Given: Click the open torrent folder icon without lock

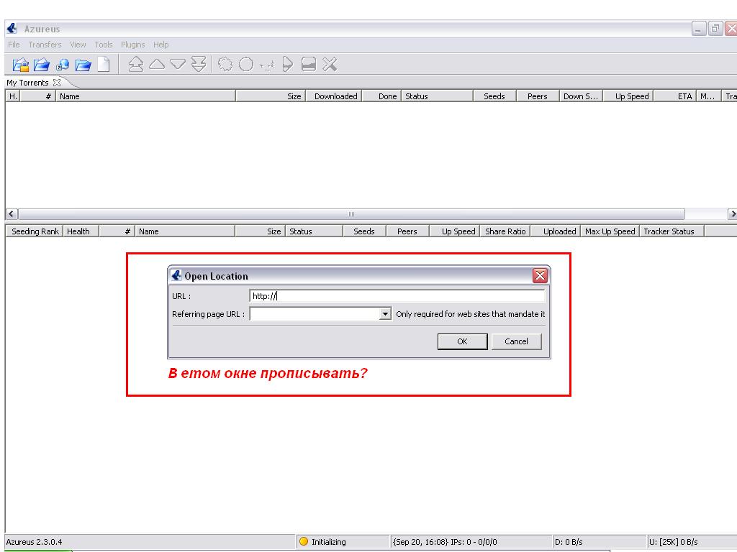Looking at the screenshot, I should pyautogui.click(x=41, y=64).
